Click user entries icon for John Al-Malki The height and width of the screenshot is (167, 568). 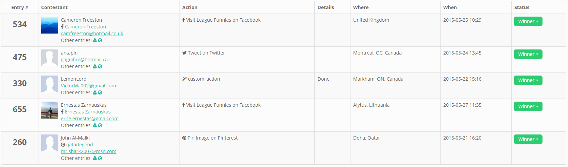pyautogui.click(x=95, y=158)
